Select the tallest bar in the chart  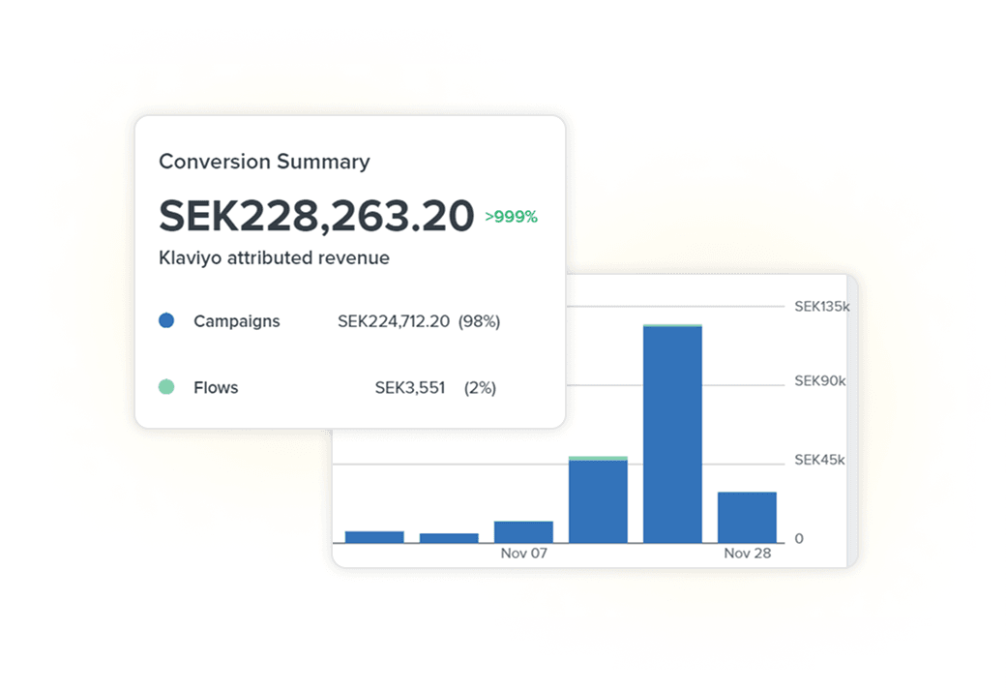coord(672,436)
